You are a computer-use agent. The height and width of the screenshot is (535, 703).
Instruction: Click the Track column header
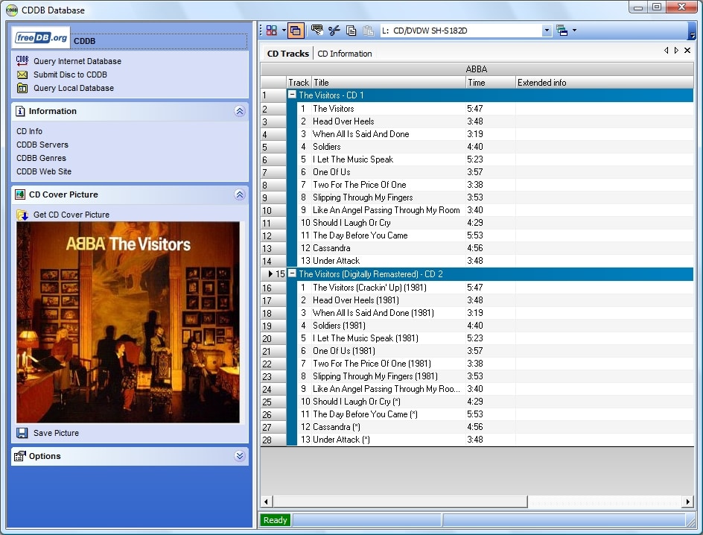tap(299, 83)
